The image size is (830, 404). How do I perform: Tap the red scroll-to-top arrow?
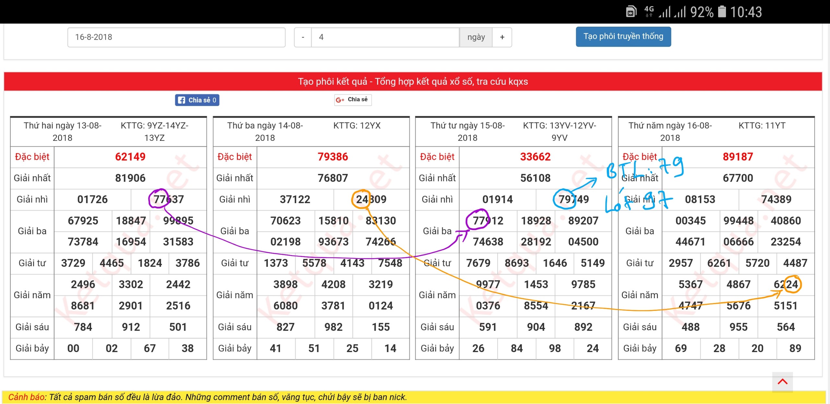point(782,382)
